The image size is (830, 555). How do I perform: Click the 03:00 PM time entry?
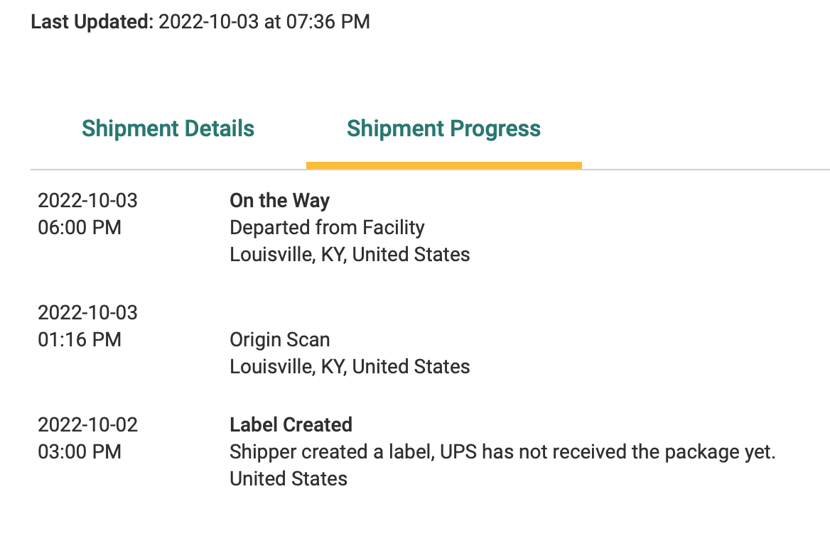80,452
